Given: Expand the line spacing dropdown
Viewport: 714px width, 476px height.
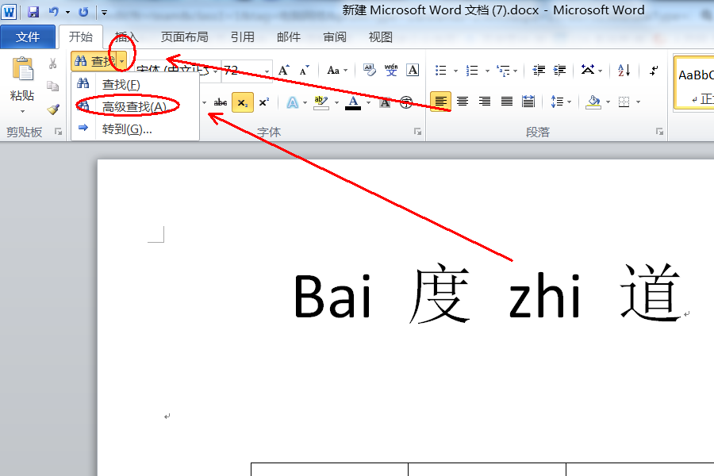Looking at the screenshot, I should [569, 102].
